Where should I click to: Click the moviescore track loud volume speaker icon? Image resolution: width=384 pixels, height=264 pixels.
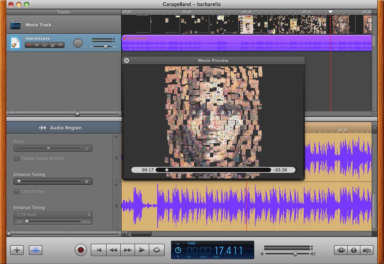click(115, 46)
